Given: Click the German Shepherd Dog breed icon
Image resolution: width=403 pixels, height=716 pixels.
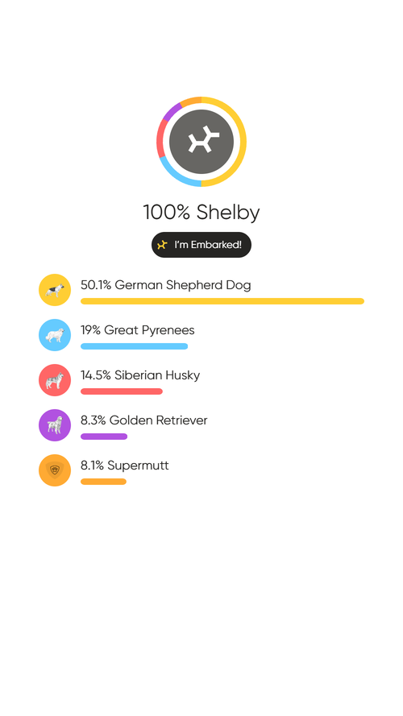Looking at the screenshot, I should (55, 289).
